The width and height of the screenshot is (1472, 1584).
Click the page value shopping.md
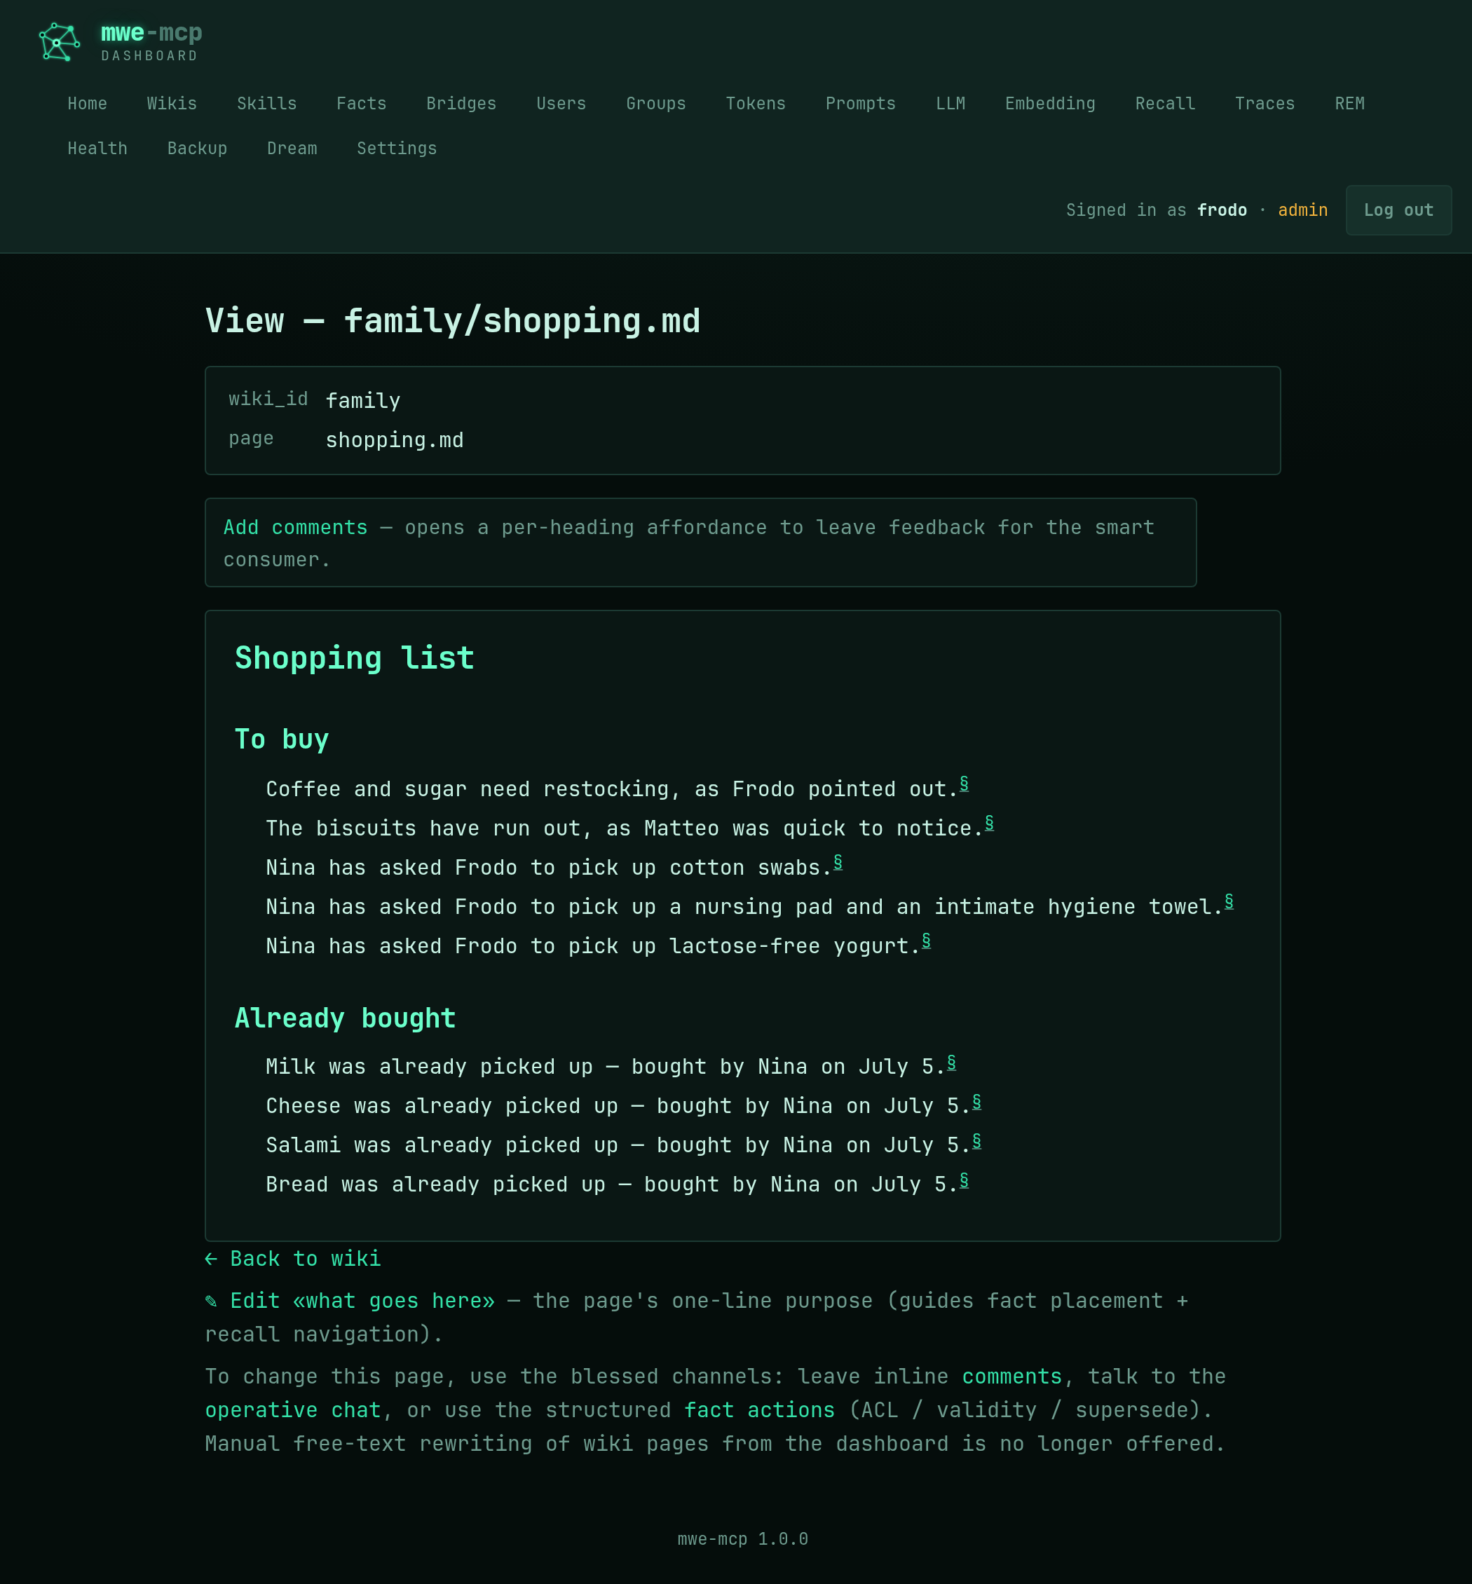394,439
